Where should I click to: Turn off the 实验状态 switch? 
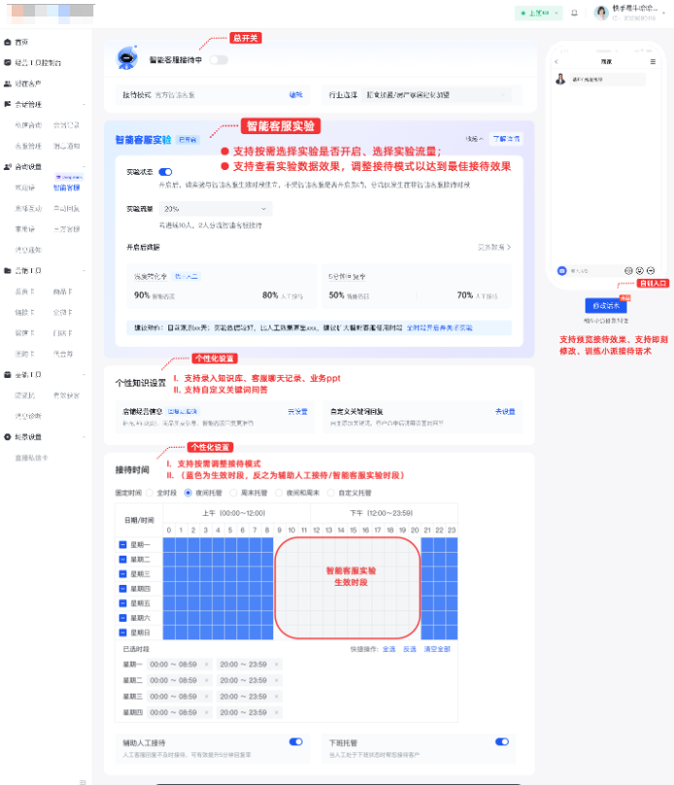[165, 171]
